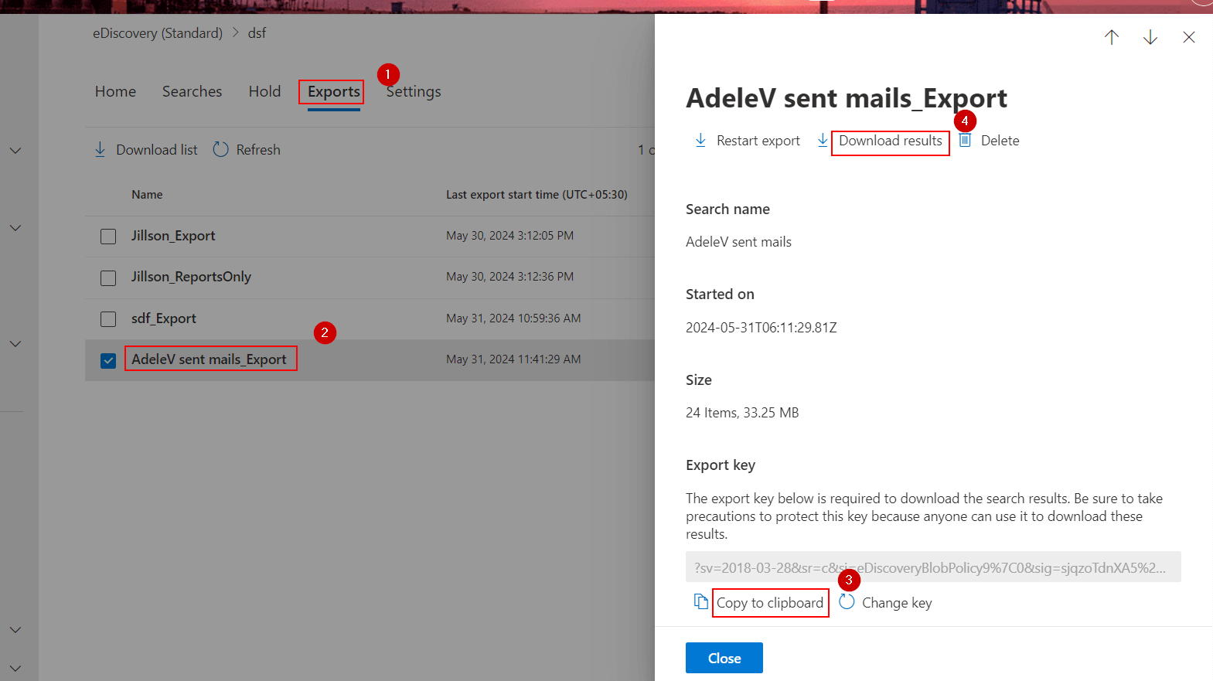Uncheck the AdeleV sent mails_Export checkbox
The image size is (1213, 681).
[108, 360]
